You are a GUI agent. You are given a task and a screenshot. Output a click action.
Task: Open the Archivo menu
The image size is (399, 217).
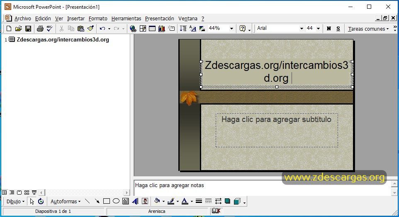point(23,19)
